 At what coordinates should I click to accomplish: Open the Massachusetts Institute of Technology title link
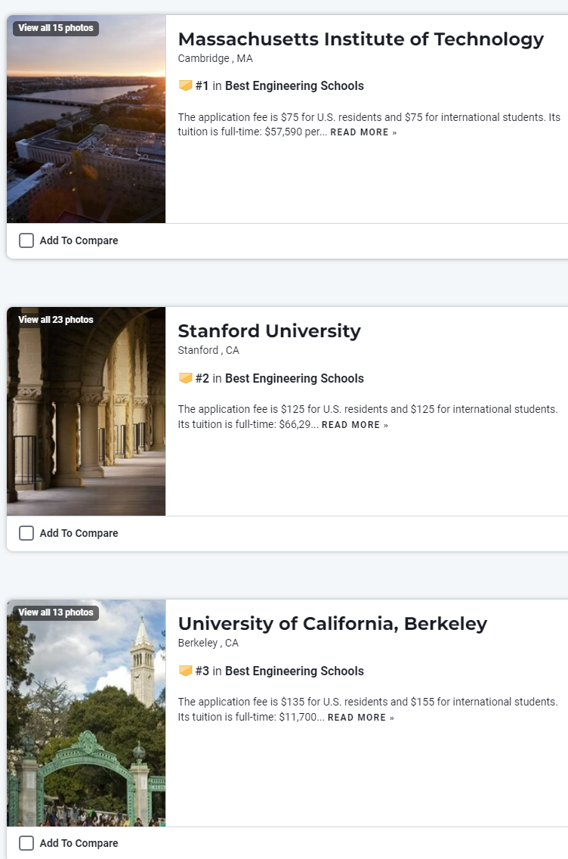coord(360,39)
